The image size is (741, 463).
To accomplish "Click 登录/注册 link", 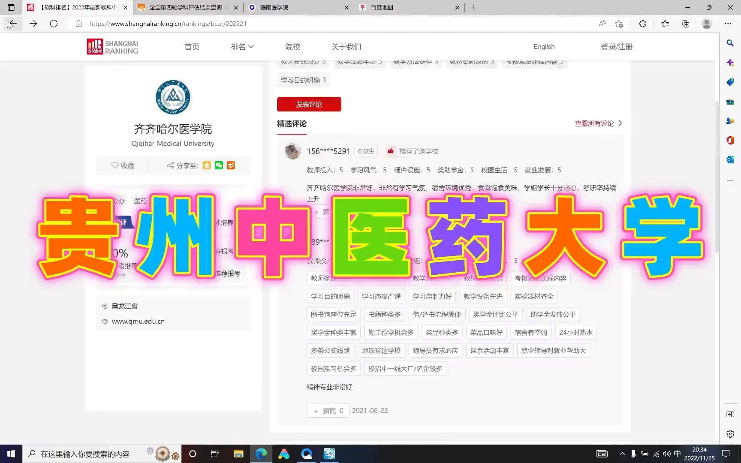I will point(617,47).
